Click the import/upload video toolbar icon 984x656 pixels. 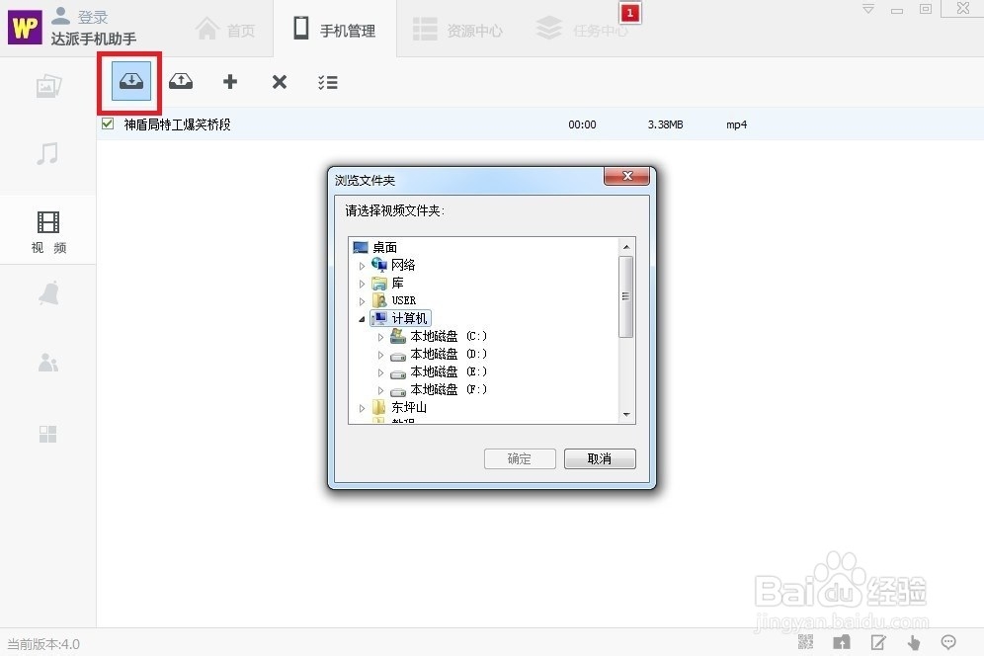(x=180, y=82)
